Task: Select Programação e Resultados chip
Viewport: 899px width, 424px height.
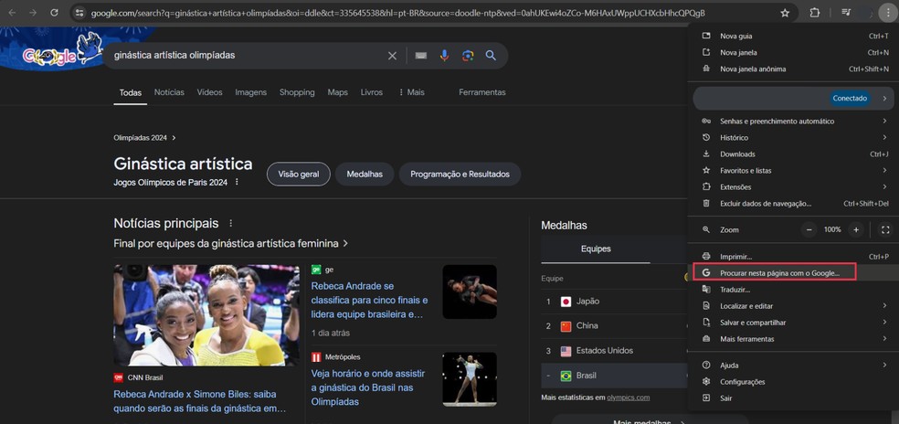Action: (460, 175)
